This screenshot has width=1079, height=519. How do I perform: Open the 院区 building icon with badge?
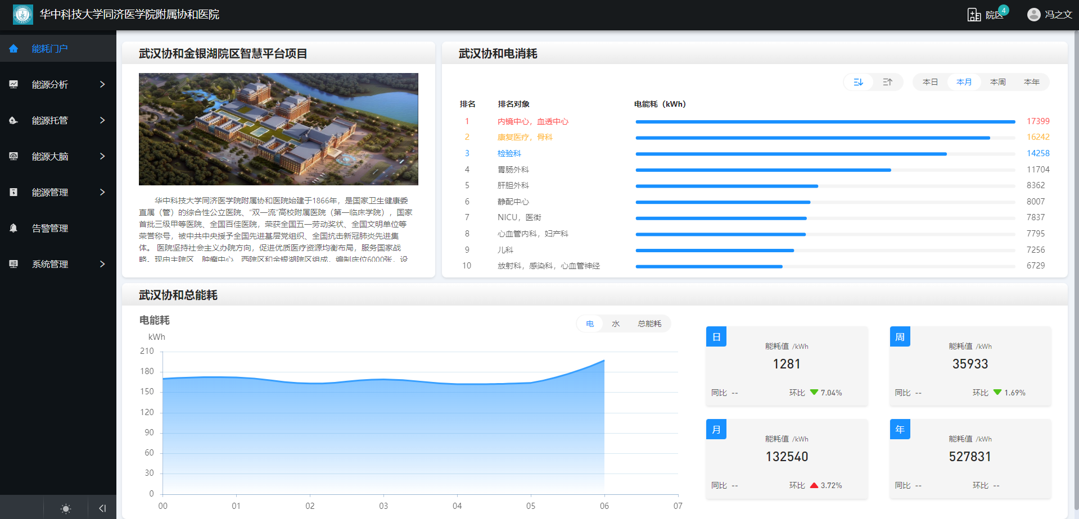click(x=974, y=15)
